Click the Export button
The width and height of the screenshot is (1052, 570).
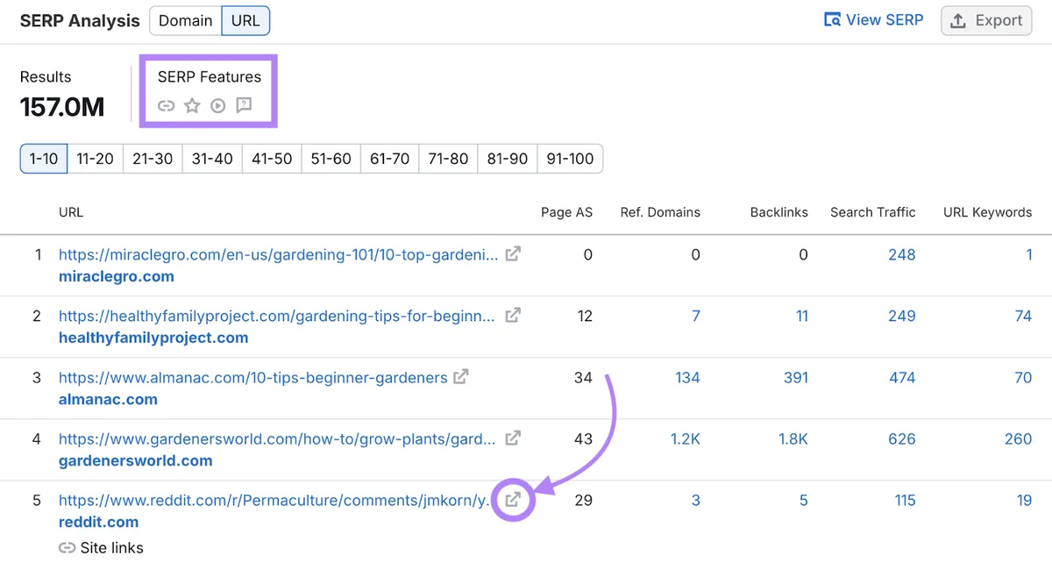988,20
